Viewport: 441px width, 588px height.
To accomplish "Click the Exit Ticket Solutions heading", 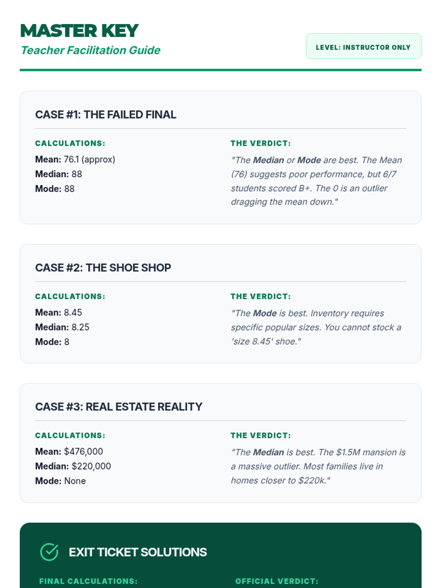I will pos(138,552).
